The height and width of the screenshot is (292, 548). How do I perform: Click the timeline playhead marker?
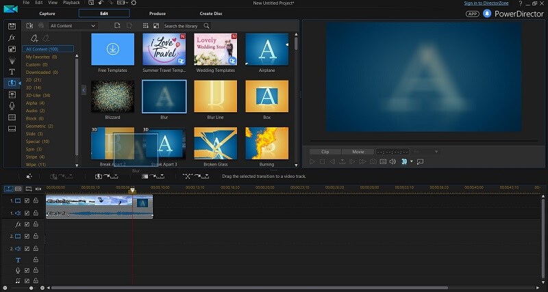point(132,191)
